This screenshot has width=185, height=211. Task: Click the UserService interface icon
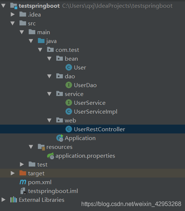coord(69,103)
